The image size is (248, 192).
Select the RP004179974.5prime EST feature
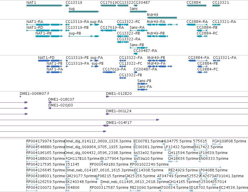[32, 144]
